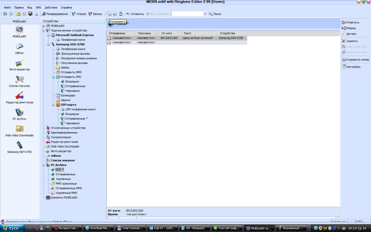Click Ответить reply action
This screenshot has width=371, height=232.
click(350, 22)
